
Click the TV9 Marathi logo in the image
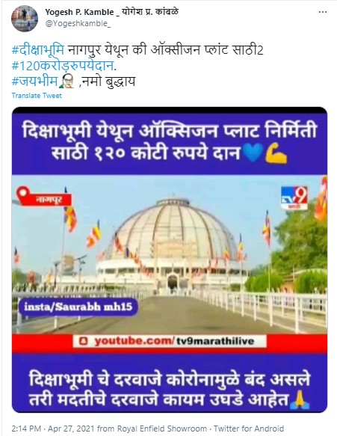click(x=294, y=197)
